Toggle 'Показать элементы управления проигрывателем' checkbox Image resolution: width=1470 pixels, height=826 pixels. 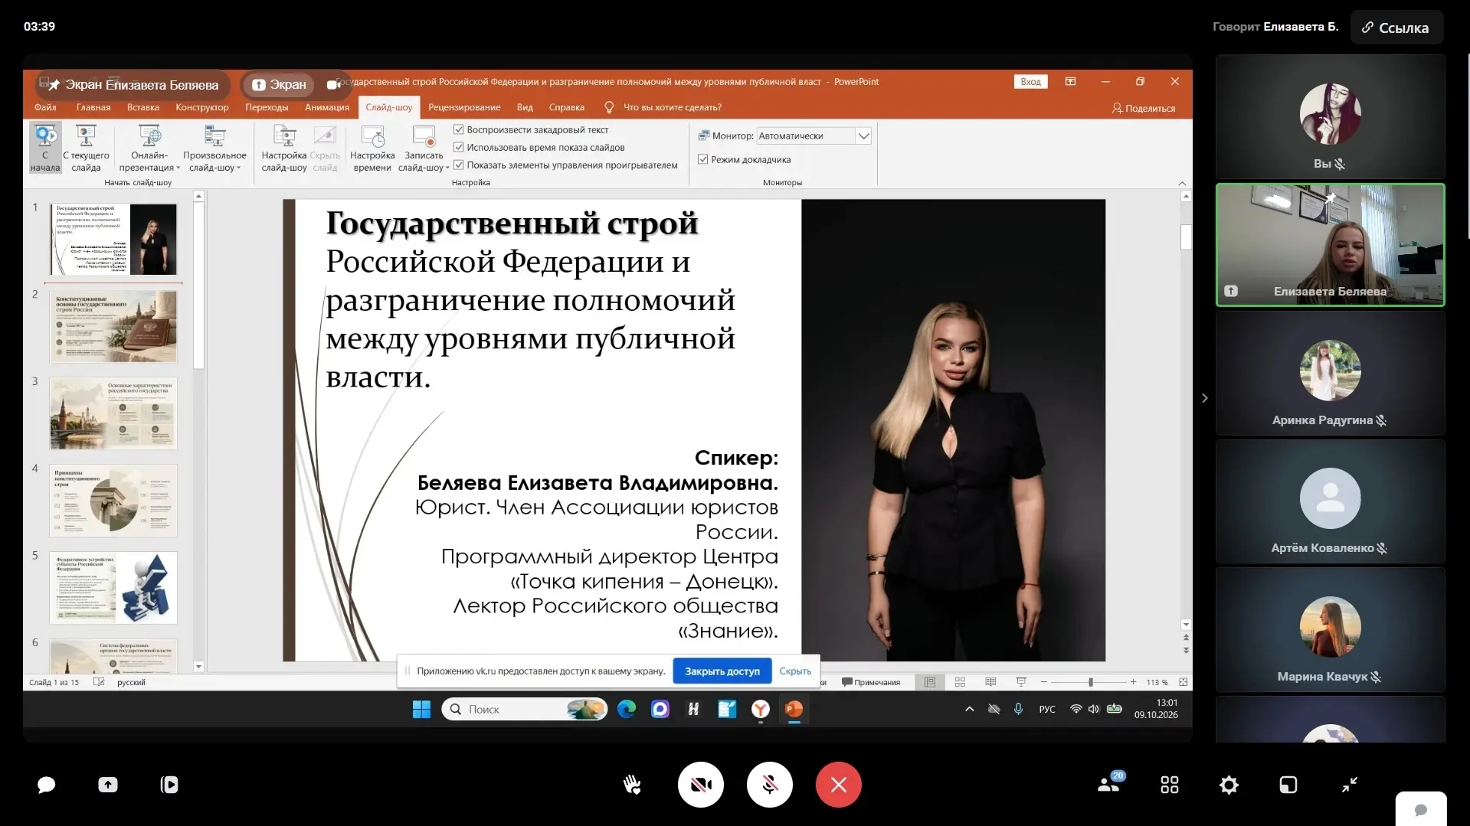point(459,165)
